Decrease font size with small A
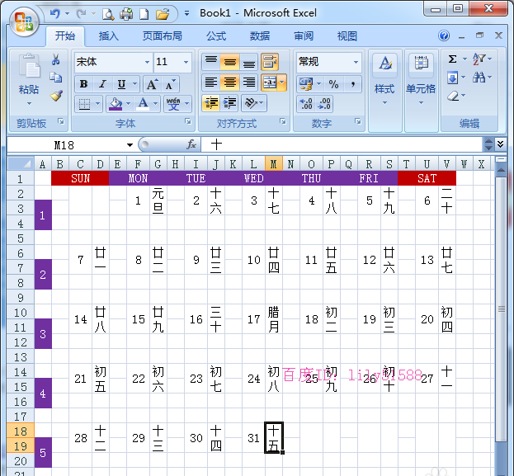This screenshot has width=514, height=476. click(x=171, y=85)
